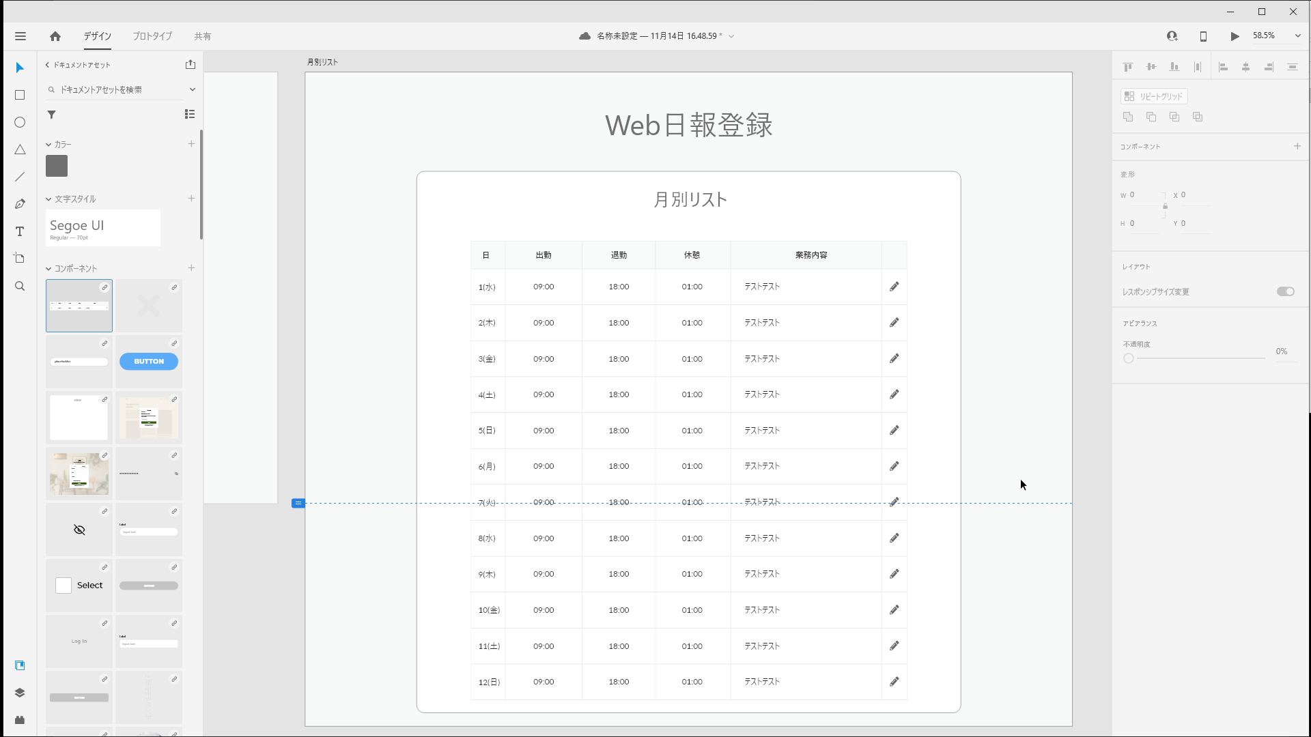Select the Segoe UI character style
Image resolution: width=1311 pixels, height=737 pixels.
coord(103,228)
